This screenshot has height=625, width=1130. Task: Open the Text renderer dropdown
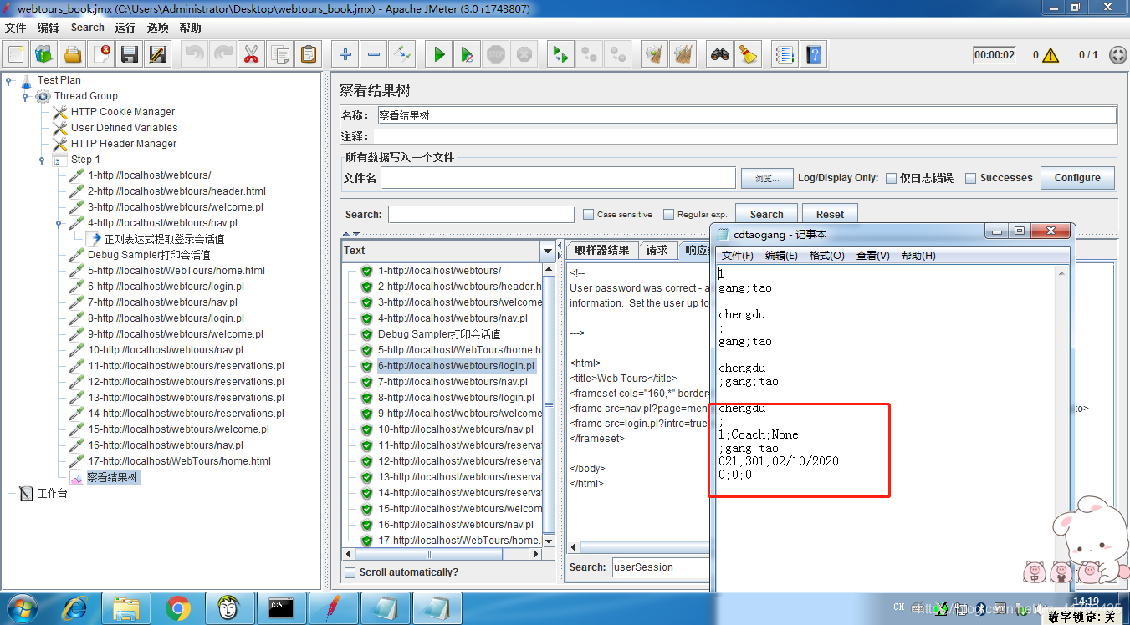tap(549, 251)
